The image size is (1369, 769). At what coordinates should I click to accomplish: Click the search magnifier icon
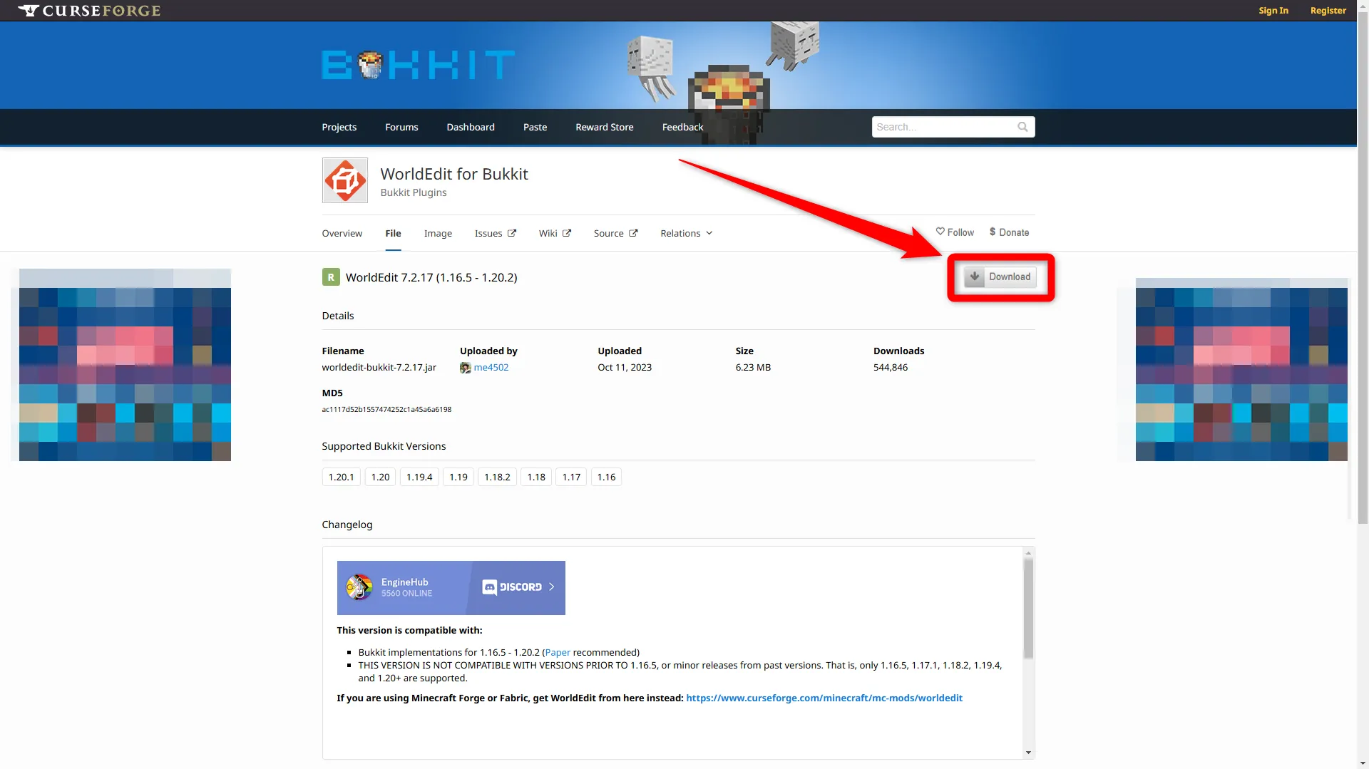[1022, 127]
